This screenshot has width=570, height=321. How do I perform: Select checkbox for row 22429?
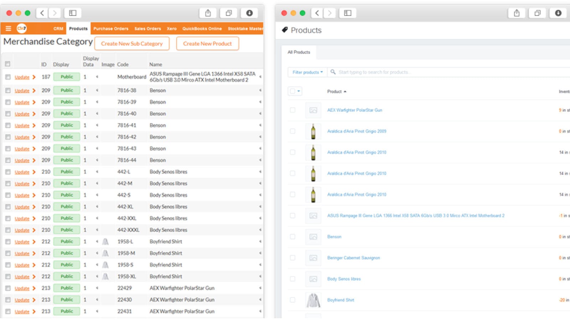pyautogui.click(x=8, y=288)
